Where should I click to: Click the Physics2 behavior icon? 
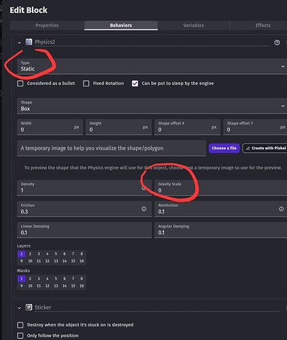click(x=29, y=41)
